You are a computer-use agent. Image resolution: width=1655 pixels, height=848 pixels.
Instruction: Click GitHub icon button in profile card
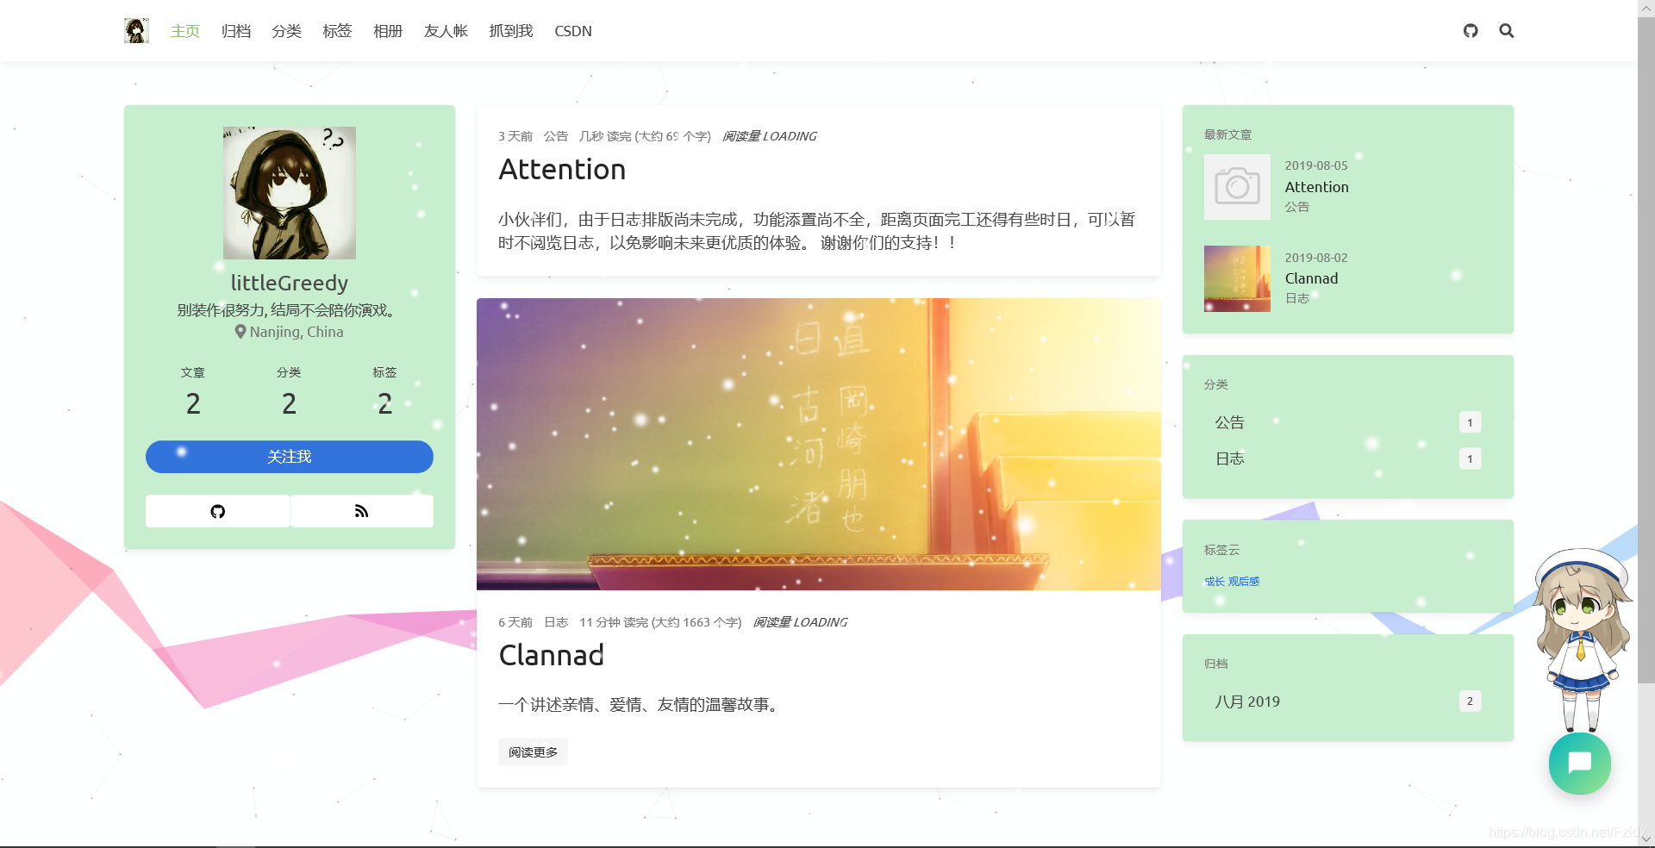(x=218, y=511)
